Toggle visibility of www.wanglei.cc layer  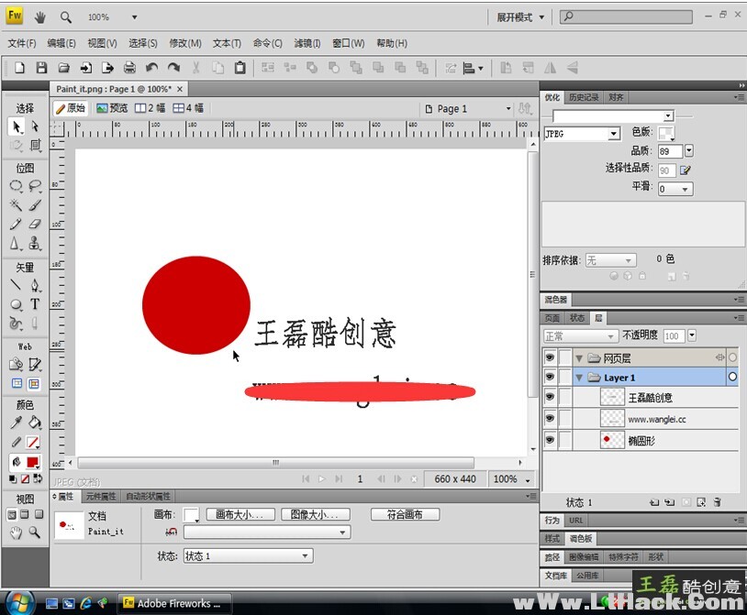point(550,419)
